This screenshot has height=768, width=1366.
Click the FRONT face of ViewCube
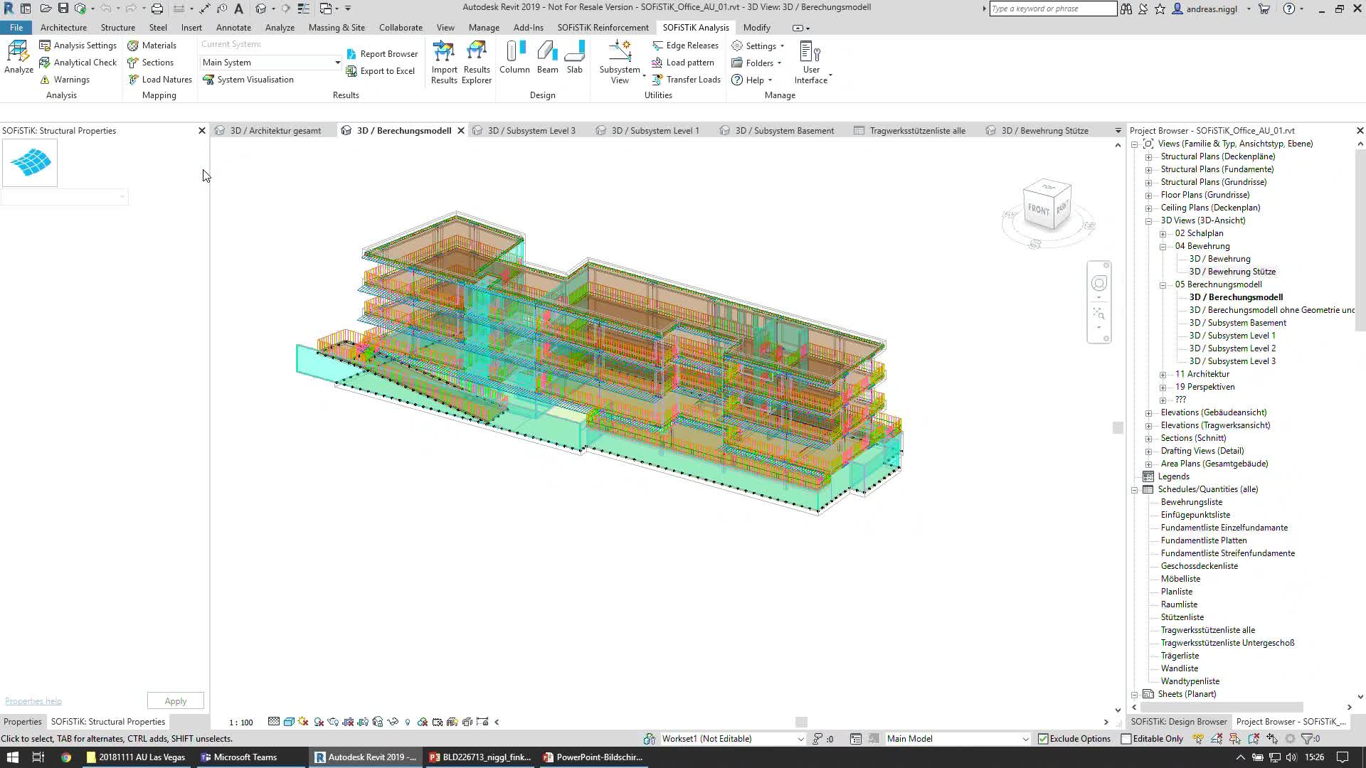point(1038,210)
